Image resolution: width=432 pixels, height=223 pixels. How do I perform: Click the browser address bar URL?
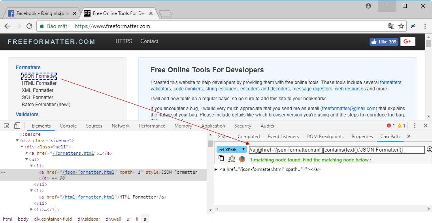(112, 26)
